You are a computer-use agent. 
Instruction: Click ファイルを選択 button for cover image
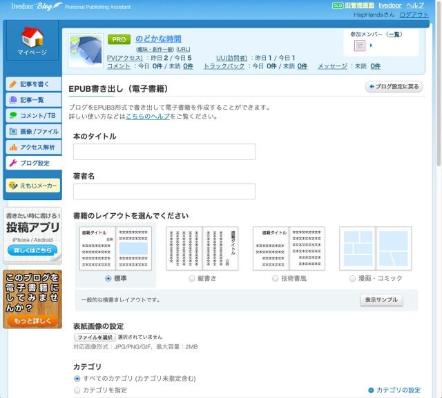tap(95, 337)
